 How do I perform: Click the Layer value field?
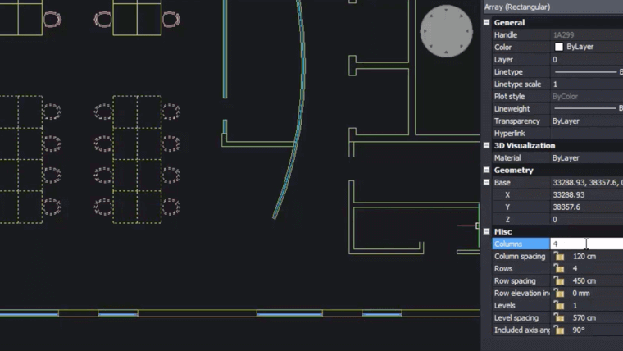click(x=586, y=60)
